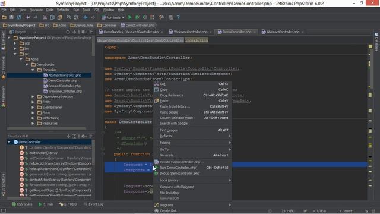Choose Copy Reference in context menu
Screen dimensions: 380x214
[x=192, y=95]
